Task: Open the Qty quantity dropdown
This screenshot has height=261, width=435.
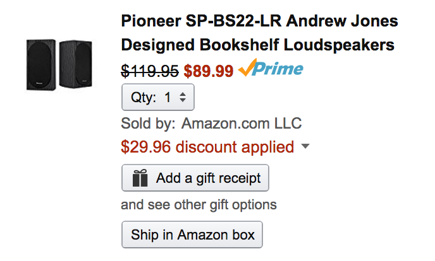Action: tap(157, 97)
